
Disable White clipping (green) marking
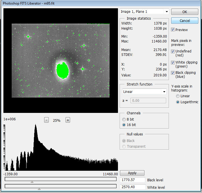pyautogui.click(x=173, y=62)
